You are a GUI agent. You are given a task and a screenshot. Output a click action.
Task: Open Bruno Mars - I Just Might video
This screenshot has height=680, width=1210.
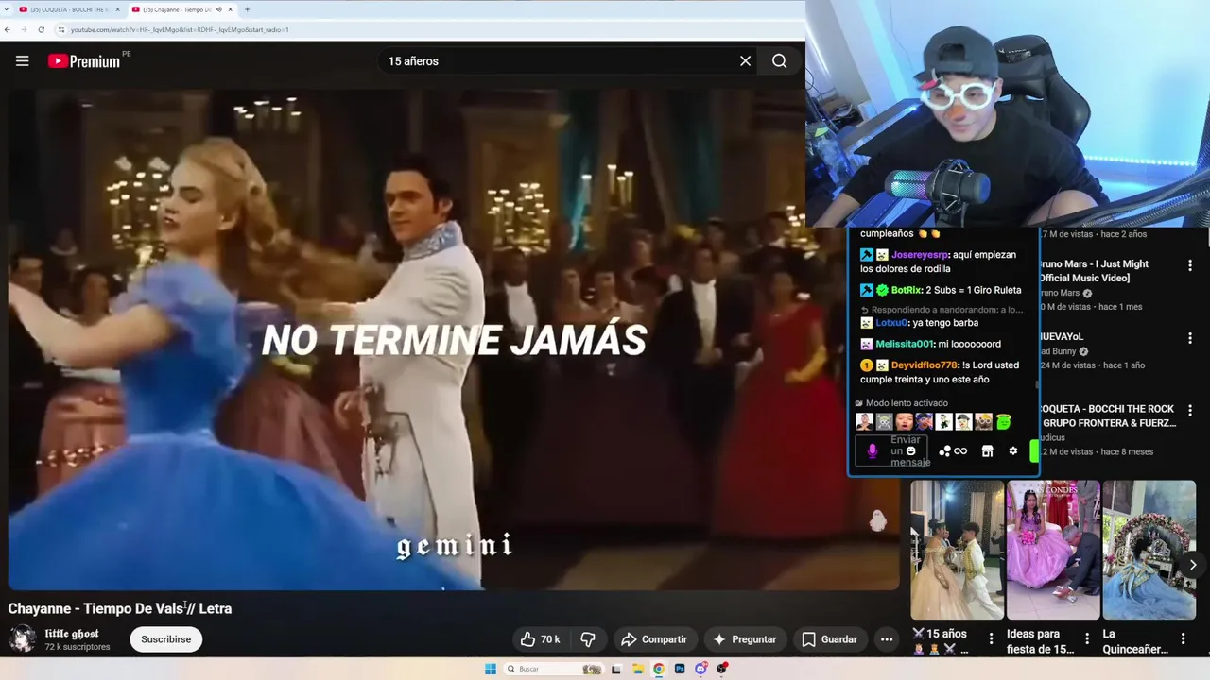click(1095, 271)
